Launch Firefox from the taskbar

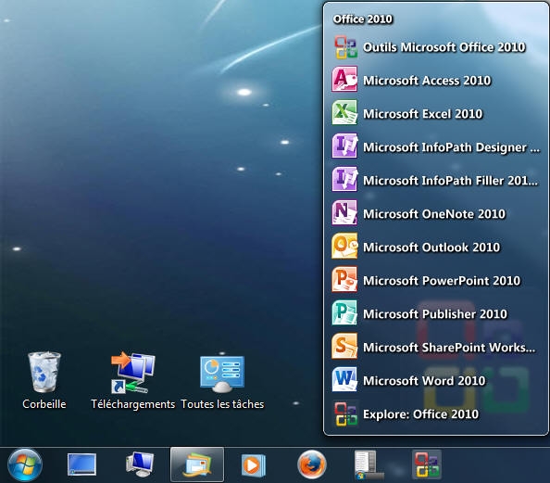click(311, 464)
